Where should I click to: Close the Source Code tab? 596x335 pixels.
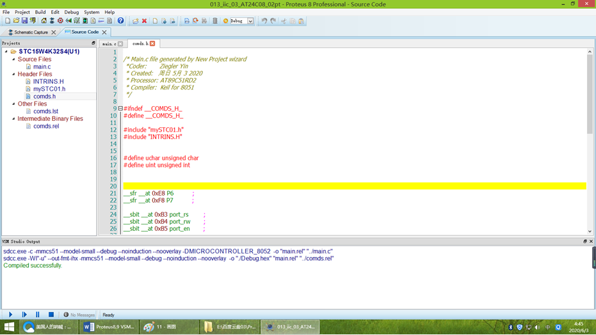(104, 32)
